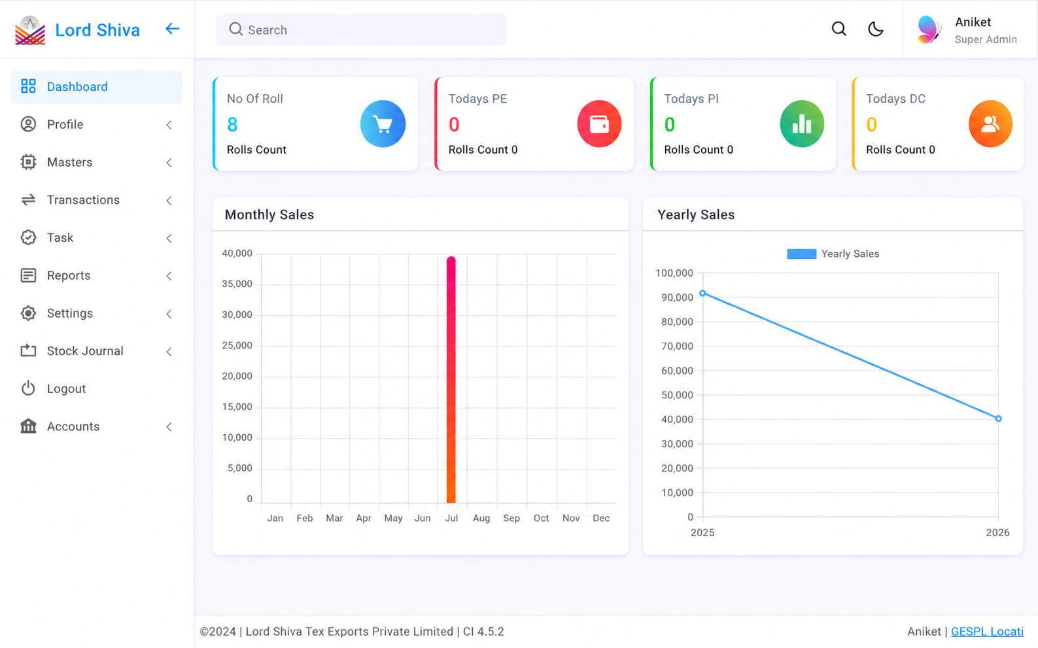Open the Accounts bank icon menu
The width and height of the screenshot is (1038, 648).
96,426
